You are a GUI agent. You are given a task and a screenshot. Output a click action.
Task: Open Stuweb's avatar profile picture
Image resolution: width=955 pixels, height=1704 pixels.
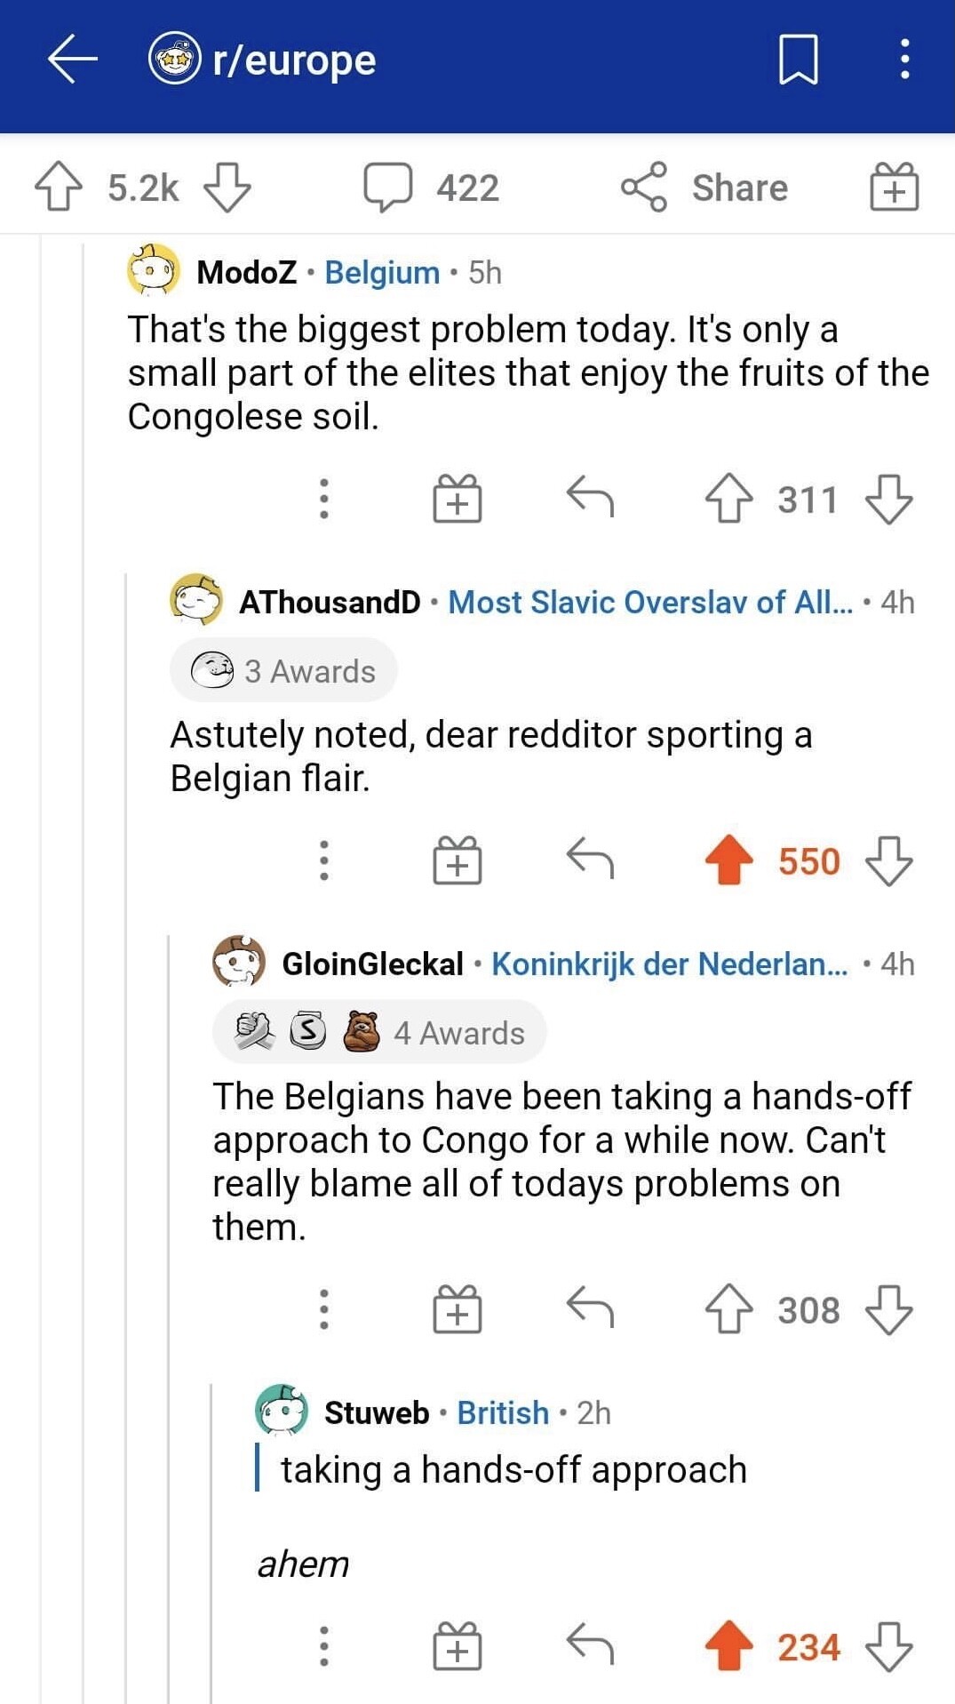point(282,1411)
